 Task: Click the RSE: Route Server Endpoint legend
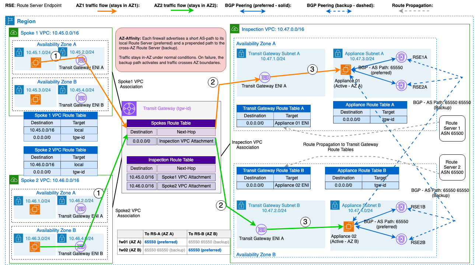(34, 6)
